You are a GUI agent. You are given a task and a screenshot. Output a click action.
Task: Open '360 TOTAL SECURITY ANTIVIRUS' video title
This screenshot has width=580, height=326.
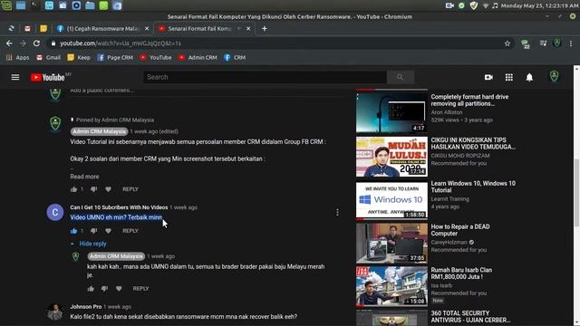pos(470,316)
